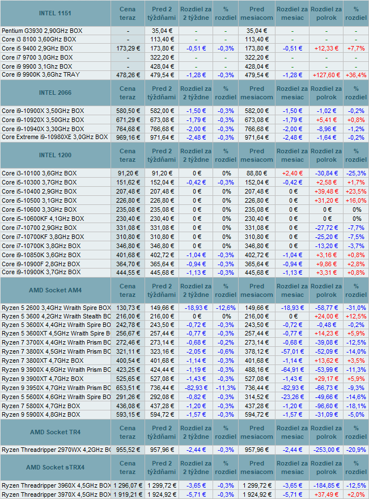Click the +24,00 € half-year difference
The width and height of the screenshot is (369, 499).
326,317
